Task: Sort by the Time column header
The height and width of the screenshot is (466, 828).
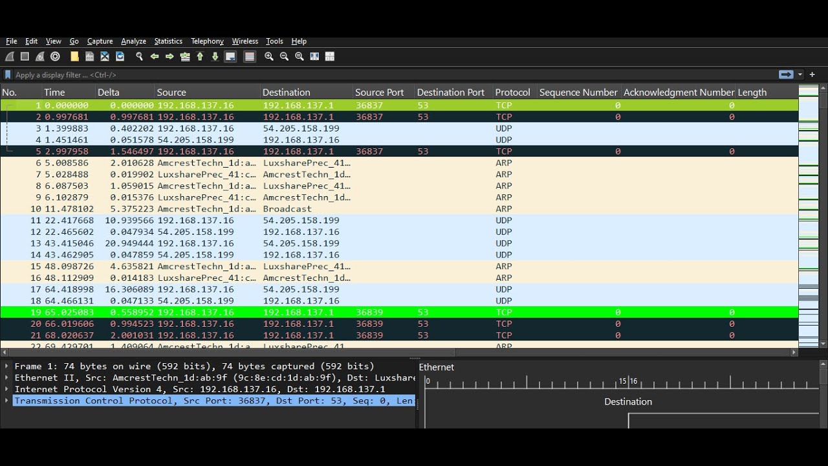Action: pyautogui.click(x=69, y=93)
